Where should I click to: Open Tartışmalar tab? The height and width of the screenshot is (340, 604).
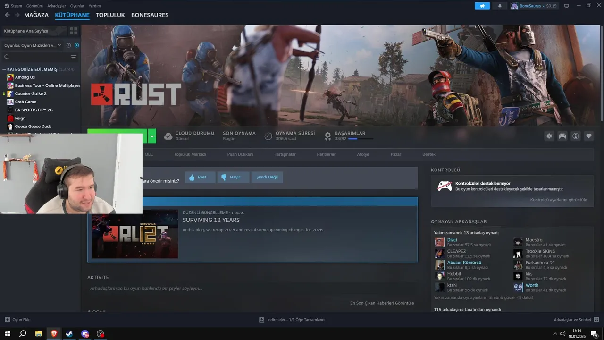click(x=285, y=154)
